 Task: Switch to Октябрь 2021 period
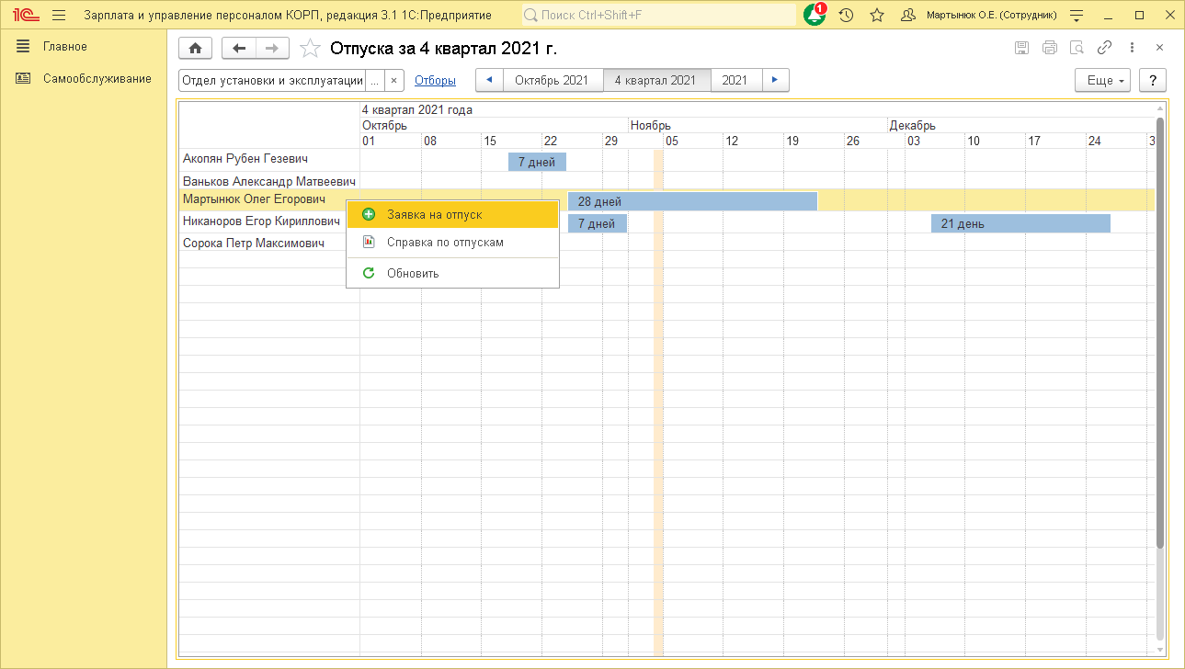(552, 80)
